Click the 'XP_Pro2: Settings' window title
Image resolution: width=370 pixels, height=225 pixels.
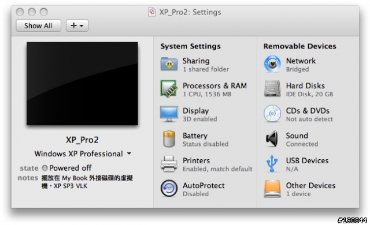[190, 12]
